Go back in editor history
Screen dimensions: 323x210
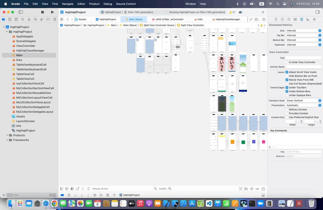coord(68,19)
